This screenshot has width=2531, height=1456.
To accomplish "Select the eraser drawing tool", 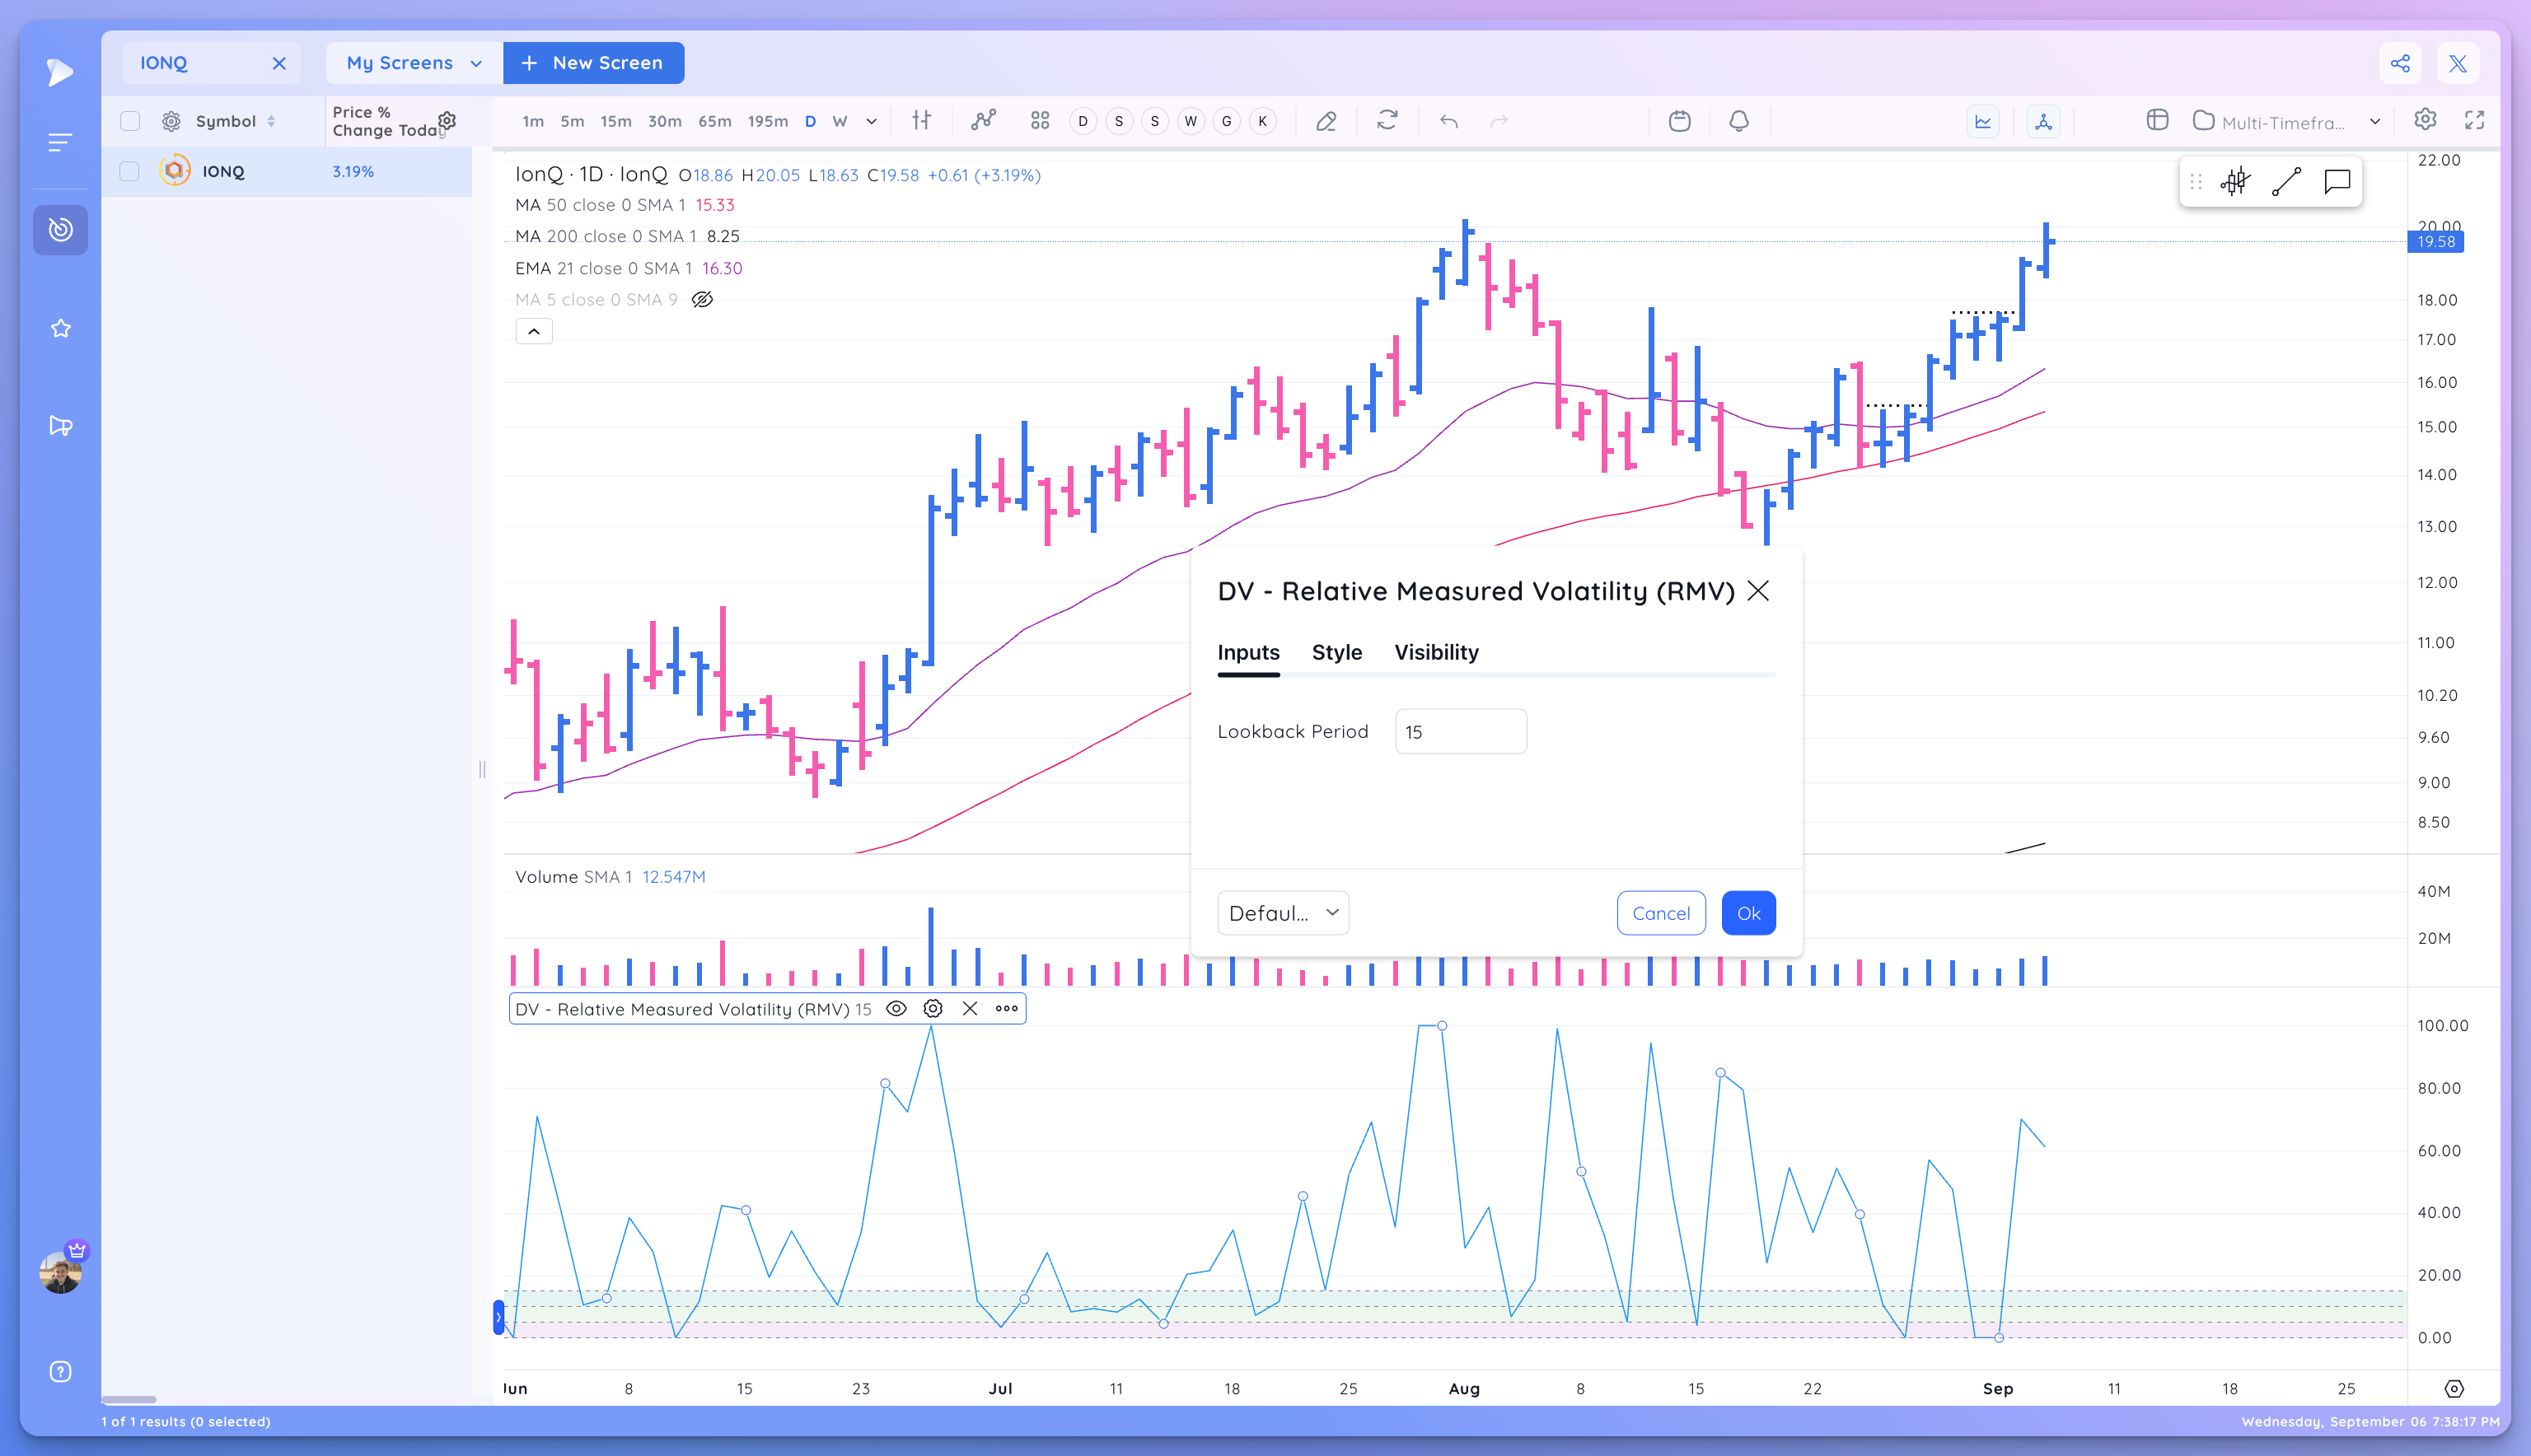I will (x=1326, y=121).
